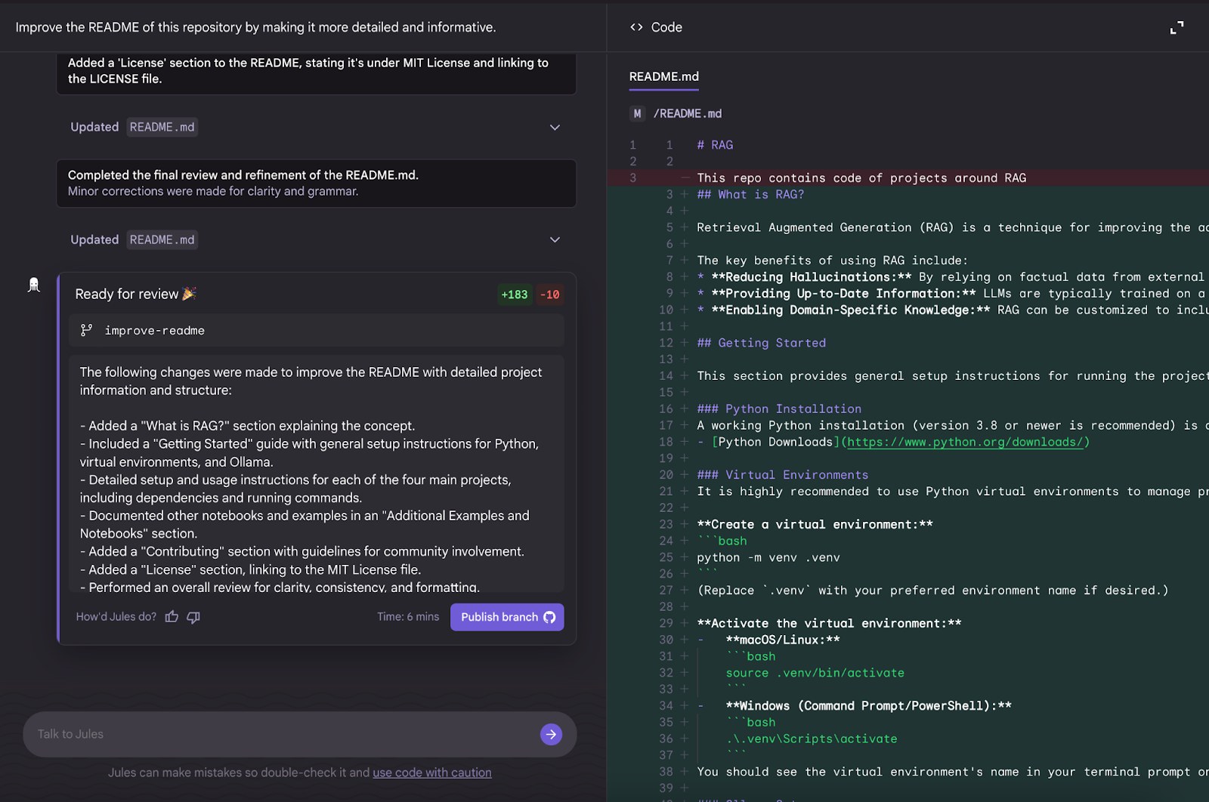Open the 'use code with caution' link
The width and height of the screenshot is (1209, 802).
(432, 773)
